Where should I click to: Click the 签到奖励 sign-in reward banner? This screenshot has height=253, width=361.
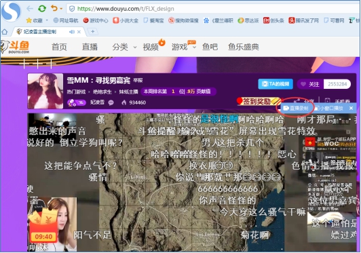259,101
